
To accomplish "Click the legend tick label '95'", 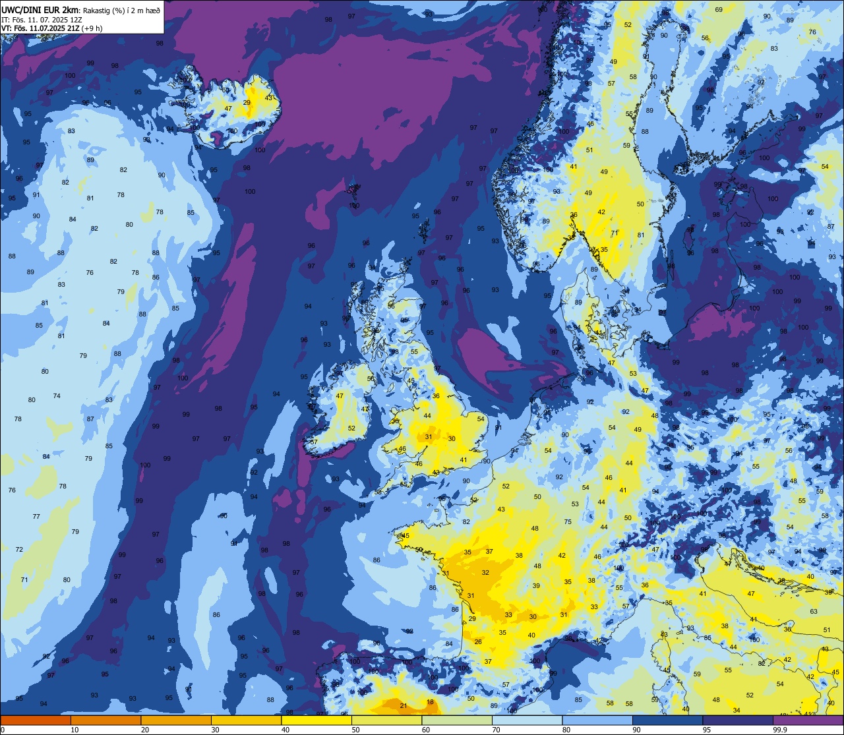I will pyautogui.click(x=706, y=730).
